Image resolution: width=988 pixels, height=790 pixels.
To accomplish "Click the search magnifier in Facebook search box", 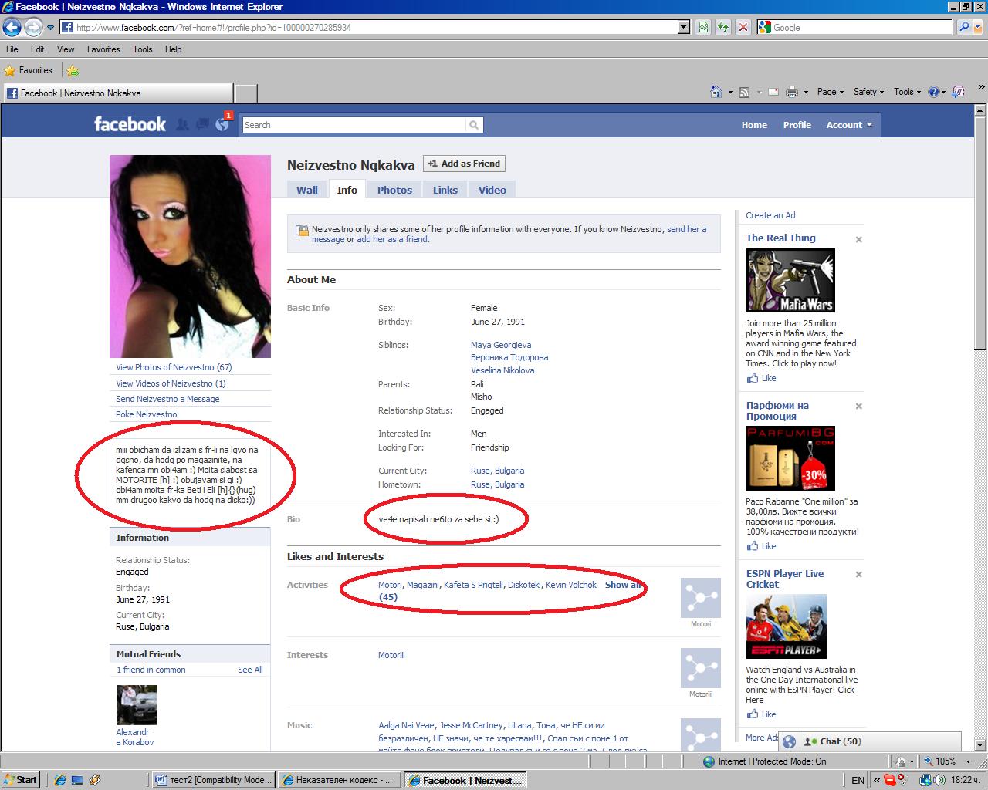I will pos(474,125).
